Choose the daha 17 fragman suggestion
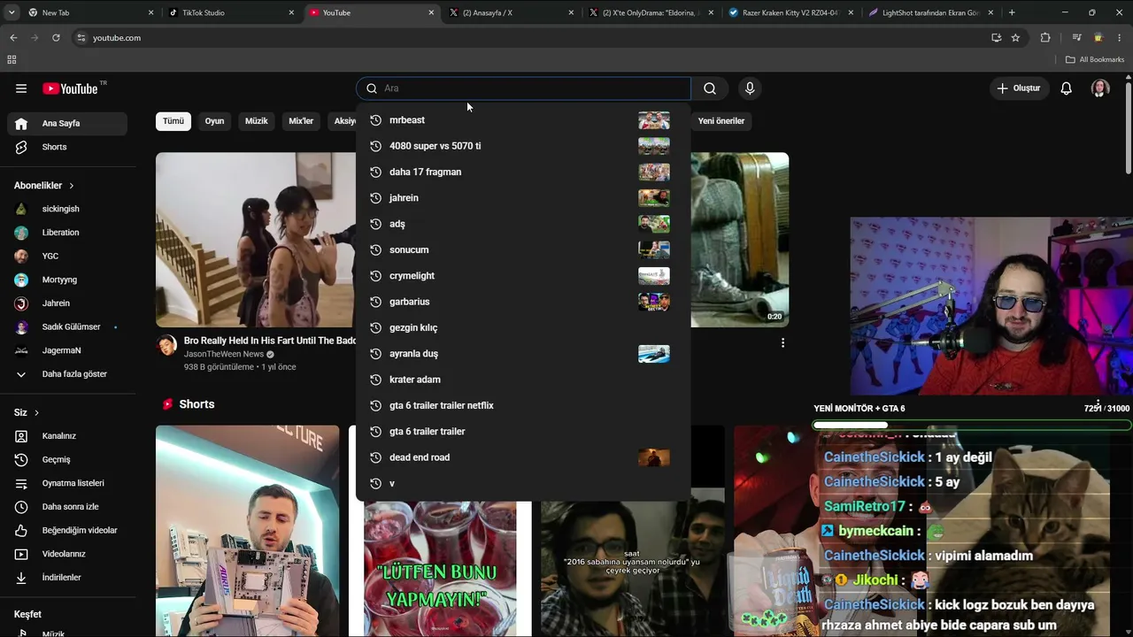Screen dimensions: 1133x637 point(523,172)
